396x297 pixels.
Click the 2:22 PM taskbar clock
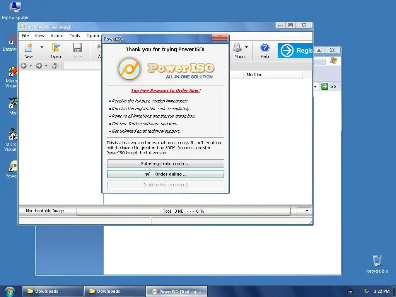click(x=382, y=291)
